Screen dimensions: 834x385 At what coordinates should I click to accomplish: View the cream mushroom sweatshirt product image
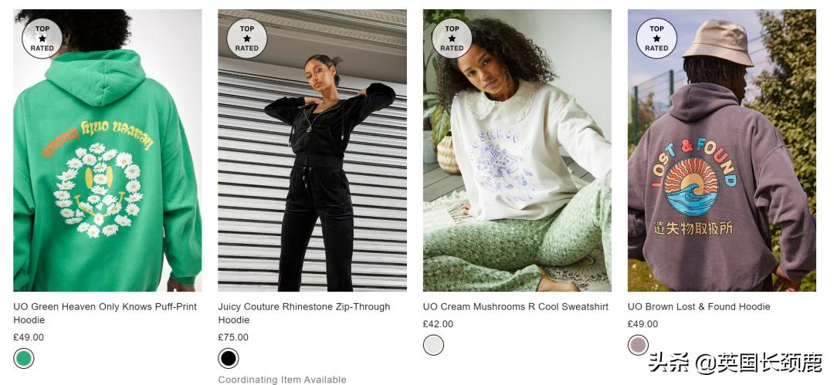tap(517, 150)
